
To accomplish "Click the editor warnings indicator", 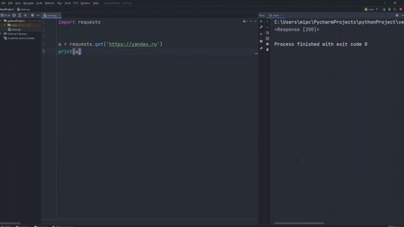I will (x=245, y=21).
